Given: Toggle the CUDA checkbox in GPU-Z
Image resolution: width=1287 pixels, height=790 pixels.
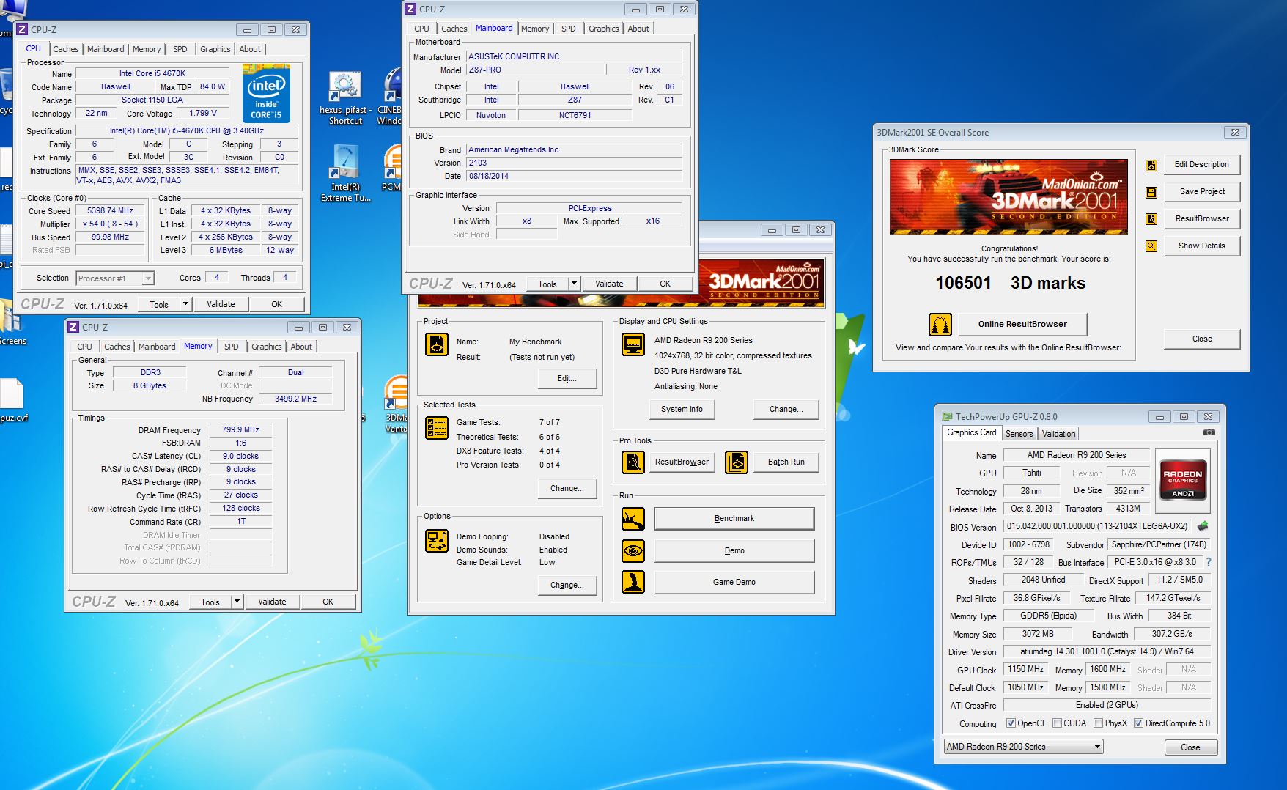Looking at the screenshot, I should pos(1057,723).
